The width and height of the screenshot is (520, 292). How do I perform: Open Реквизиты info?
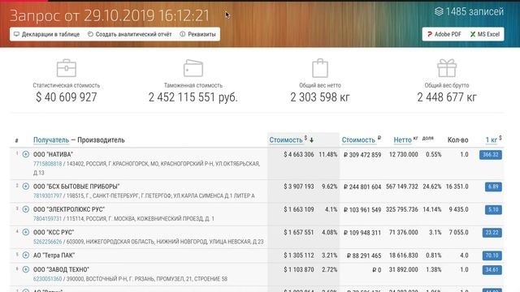197,34
